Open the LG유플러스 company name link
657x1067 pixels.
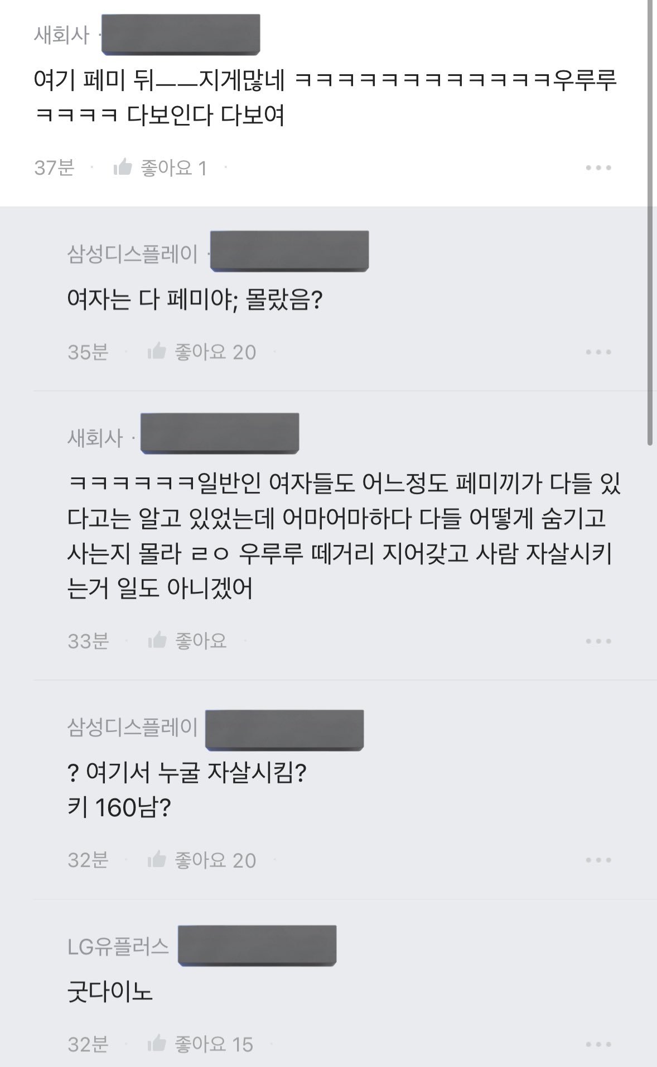[118, 946]
